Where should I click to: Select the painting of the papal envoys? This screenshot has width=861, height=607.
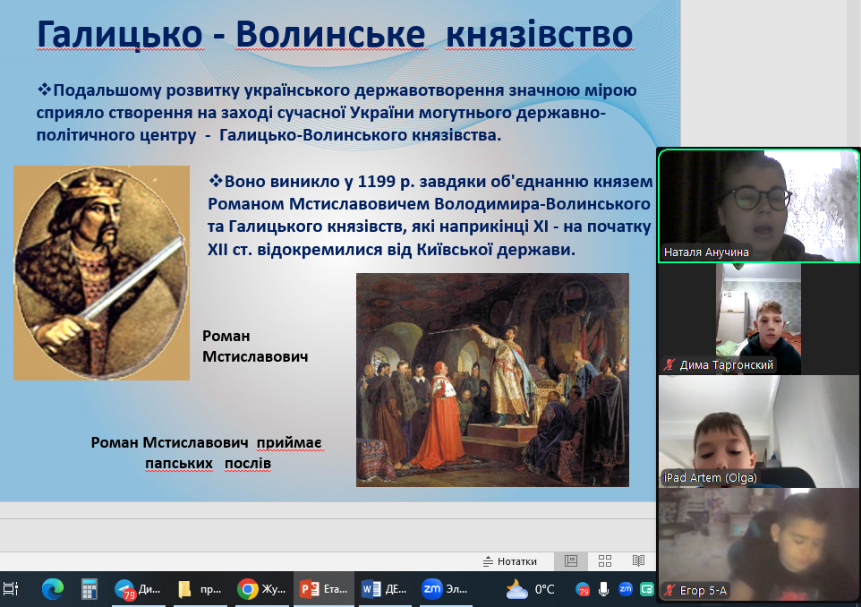tap(492, 380)
